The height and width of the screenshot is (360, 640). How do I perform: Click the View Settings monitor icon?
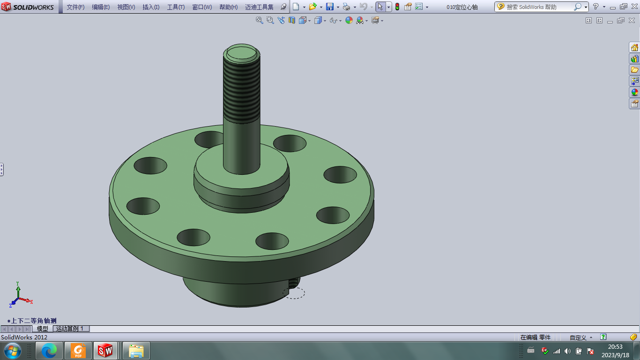(375, 20)
